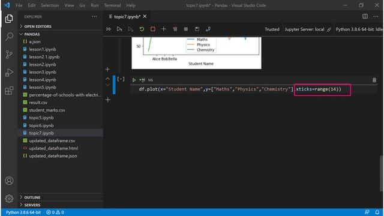Open lesson1.ipynb file
The image size is (384, 216).
click(x=61, y=49)
